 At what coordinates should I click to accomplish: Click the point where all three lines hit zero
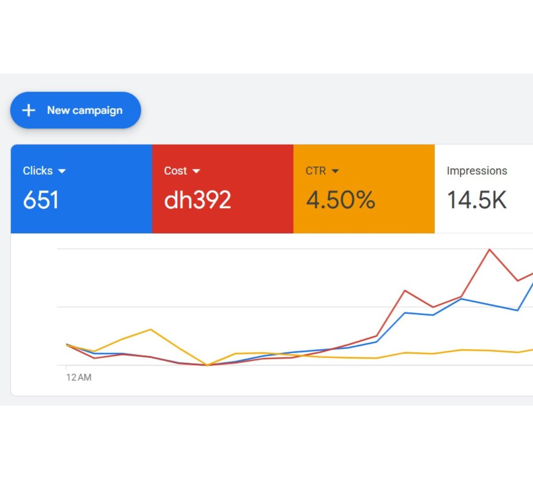[x=207, y=365]
